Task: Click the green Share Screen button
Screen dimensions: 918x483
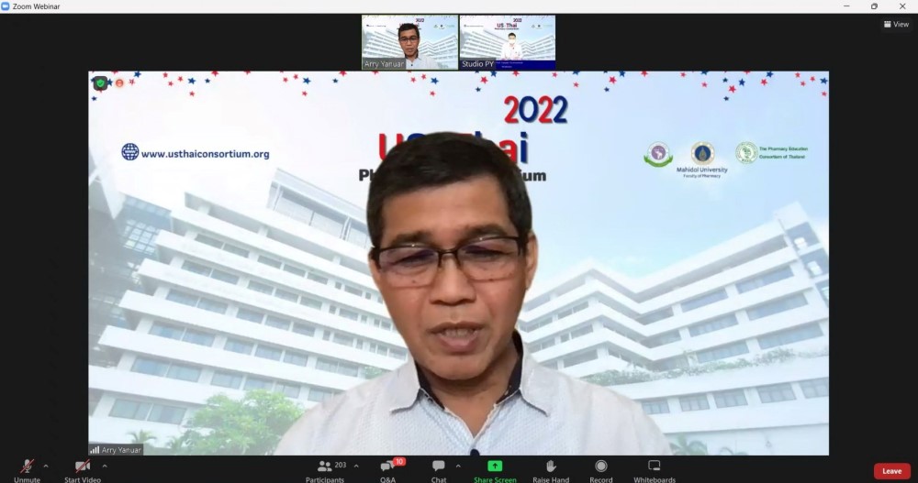Action: [495, 468]
